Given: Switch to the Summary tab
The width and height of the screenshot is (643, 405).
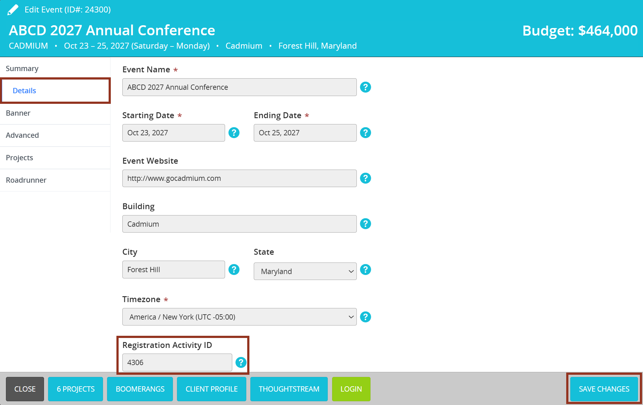Looking at the screenshot, I should (22, 69).
